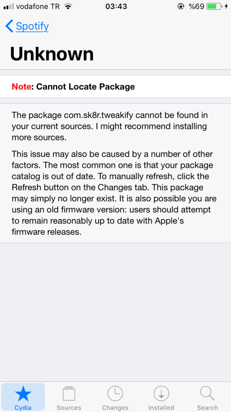This screenshot has width=231, height=412.
Task: Go back via the Spotify link
Action: [32, 26]
